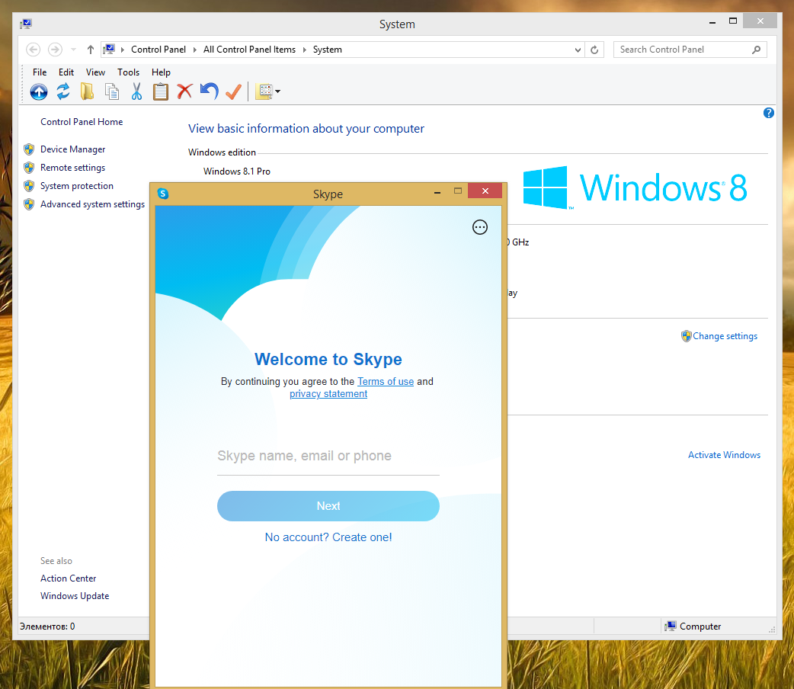Expand the arrow after All Control Panel Items
The image size is (794, 689).
304,50
